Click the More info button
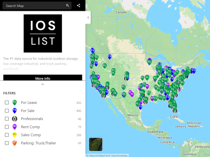210x157 pixels. (x=43, y=78)
